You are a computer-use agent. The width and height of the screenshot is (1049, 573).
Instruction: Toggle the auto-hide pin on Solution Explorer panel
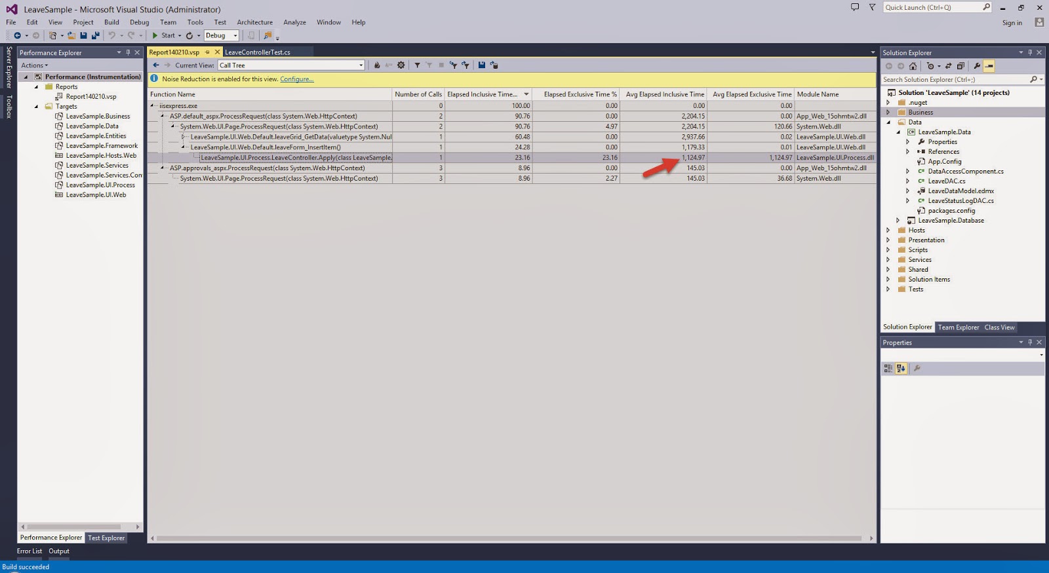1030,52
